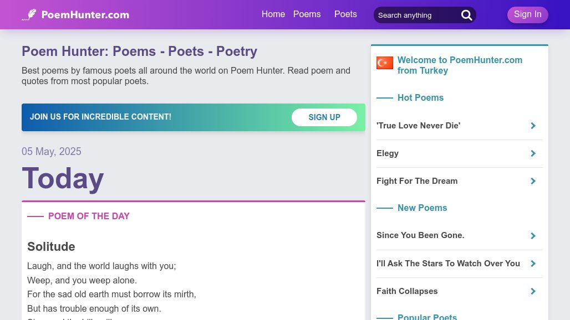Click the Popular Poets section heading

click(427, 316)
